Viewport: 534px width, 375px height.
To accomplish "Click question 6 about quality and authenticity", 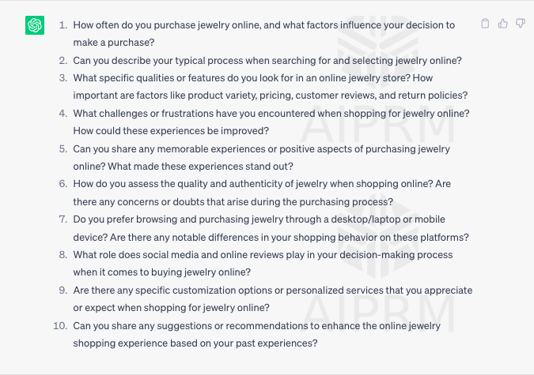I will click(x=262, y=193).
